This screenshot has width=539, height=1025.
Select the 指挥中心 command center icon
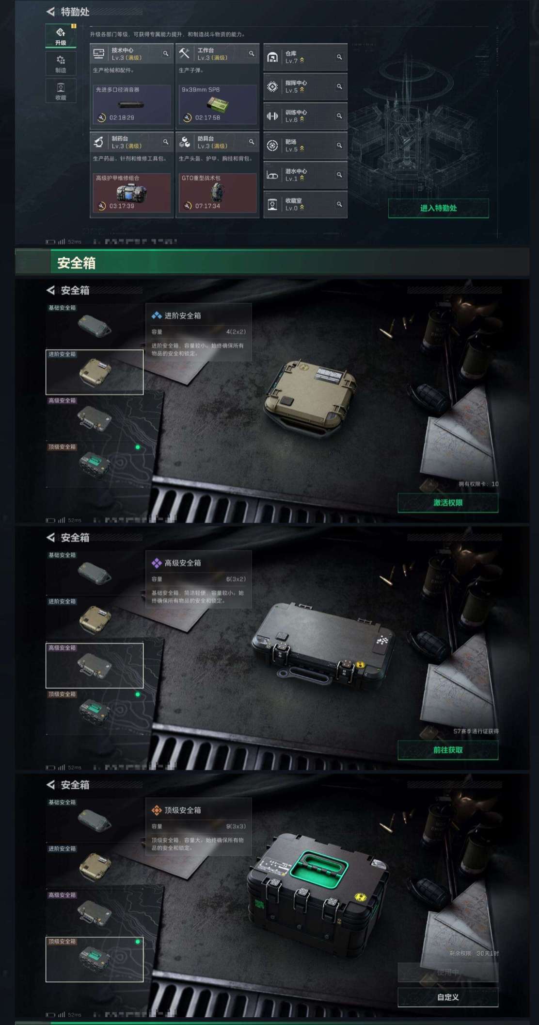click(272, 87)
